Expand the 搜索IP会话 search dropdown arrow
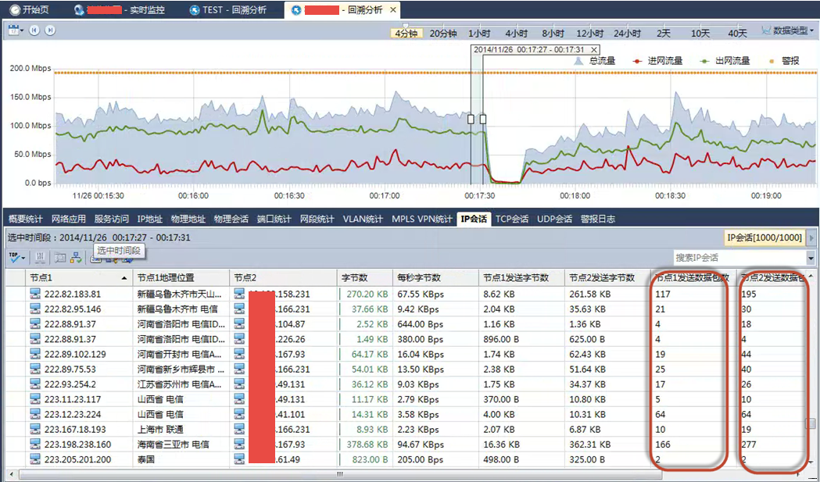Viewport: 820px width, 482px height. 810,258
